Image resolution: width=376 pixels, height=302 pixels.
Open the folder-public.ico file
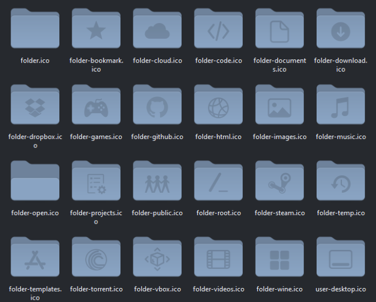pyautogui.click(x=157, y=183)
